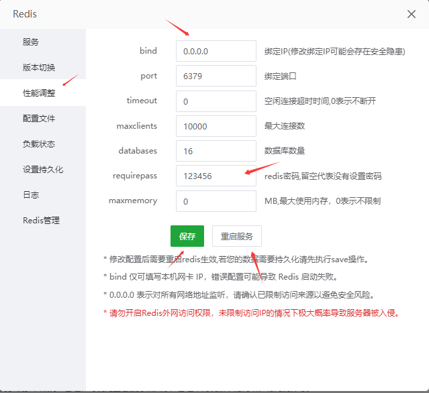Viewport: 429px width, 393px height.
Task: Select the Redis管理 sidebar item
Action: point(42,220)
